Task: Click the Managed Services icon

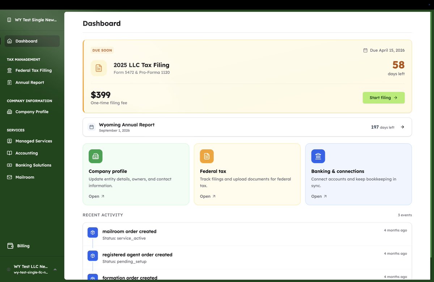Action: [9, 141]
